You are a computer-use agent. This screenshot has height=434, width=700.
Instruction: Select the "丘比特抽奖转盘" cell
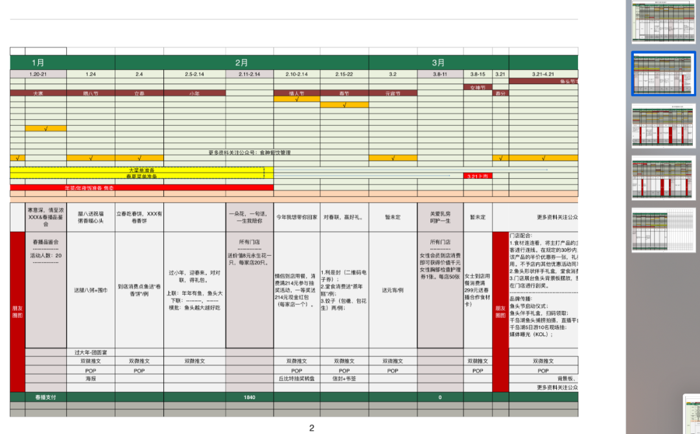297,378
